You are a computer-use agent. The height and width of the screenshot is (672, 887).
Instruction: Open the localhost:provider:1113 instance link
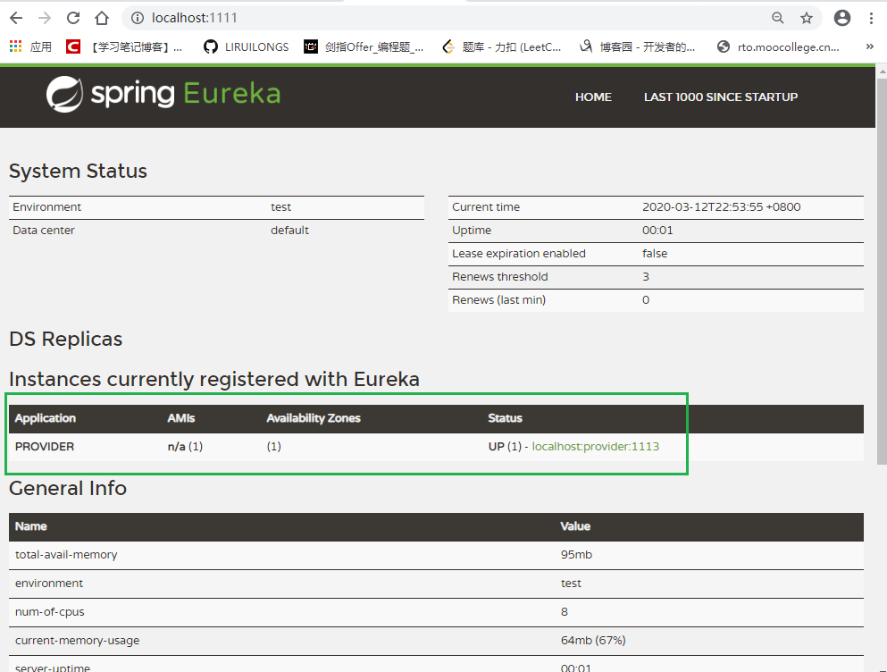pyautogui.click(x=596, y=447)
